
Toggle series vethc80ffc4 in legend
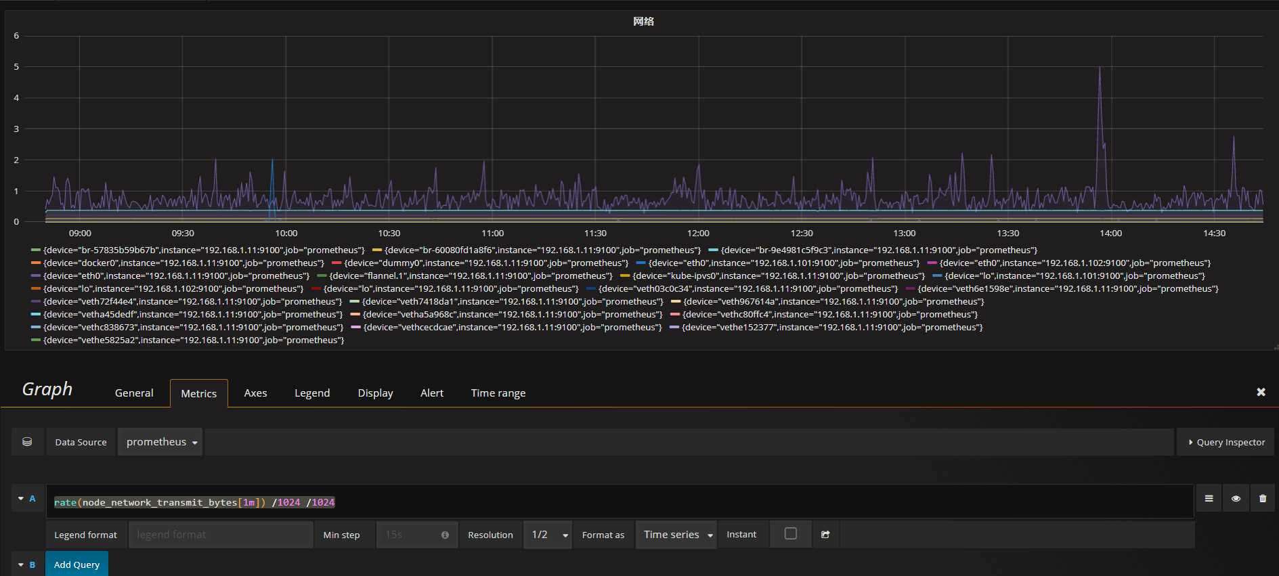[x=830, y=315]
